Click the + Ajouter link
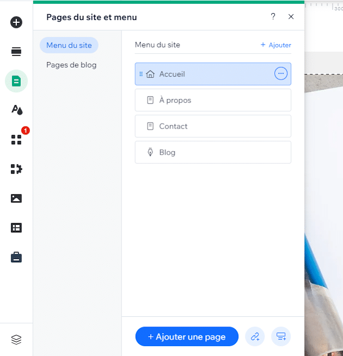This screenshot has width=343, height=356. coord(275,45)
